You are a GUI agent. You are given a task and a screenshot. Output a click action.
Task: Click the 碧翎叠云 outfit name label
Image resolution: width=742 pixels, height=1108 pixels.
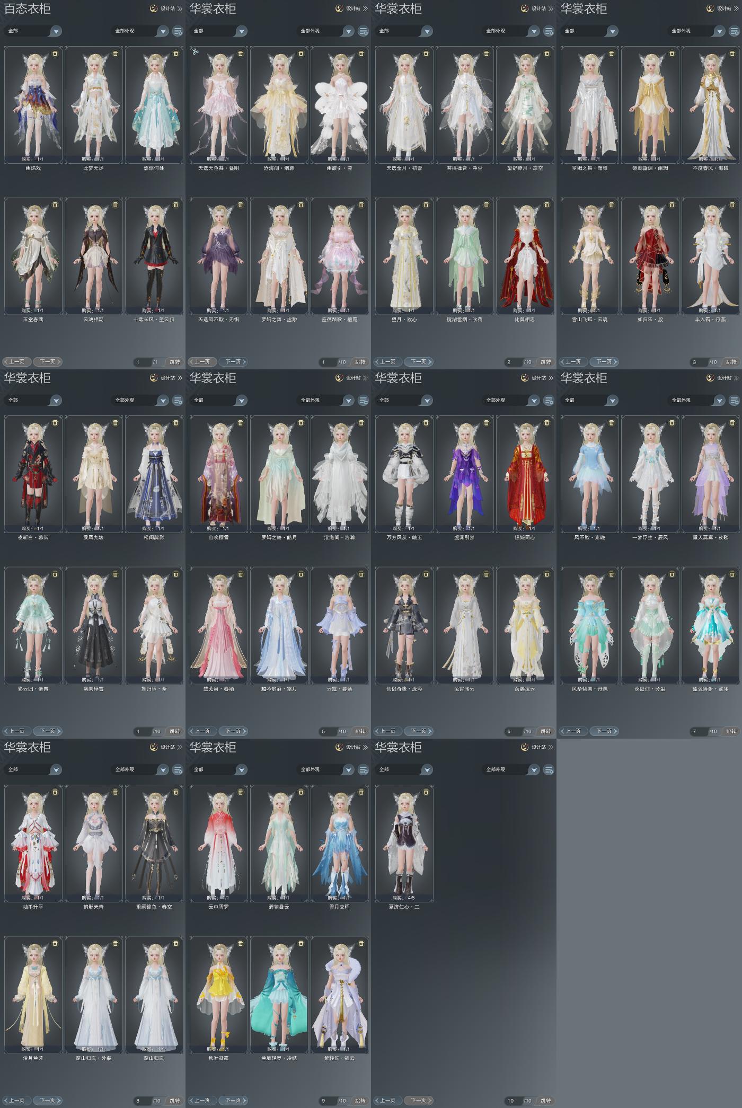coord(279,907)
